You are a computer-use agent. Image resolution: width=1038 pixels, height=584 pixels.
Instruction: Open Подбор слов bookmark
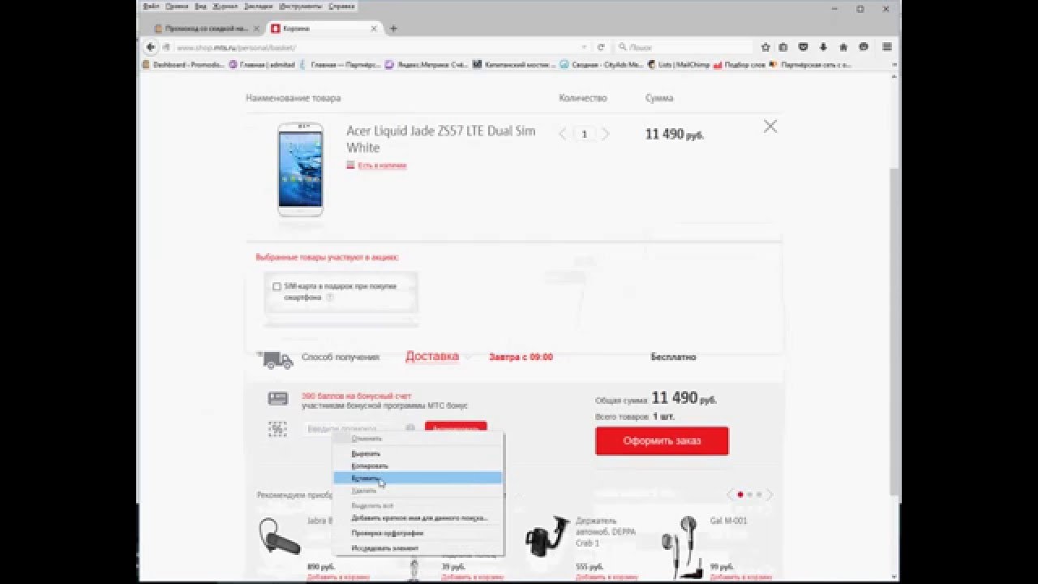pyautogui.click(x=740, y=65)
